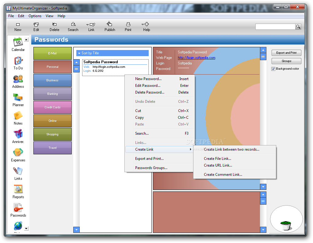Click the trash bin icon
The image size is (313, 243).
click(286, 226)
